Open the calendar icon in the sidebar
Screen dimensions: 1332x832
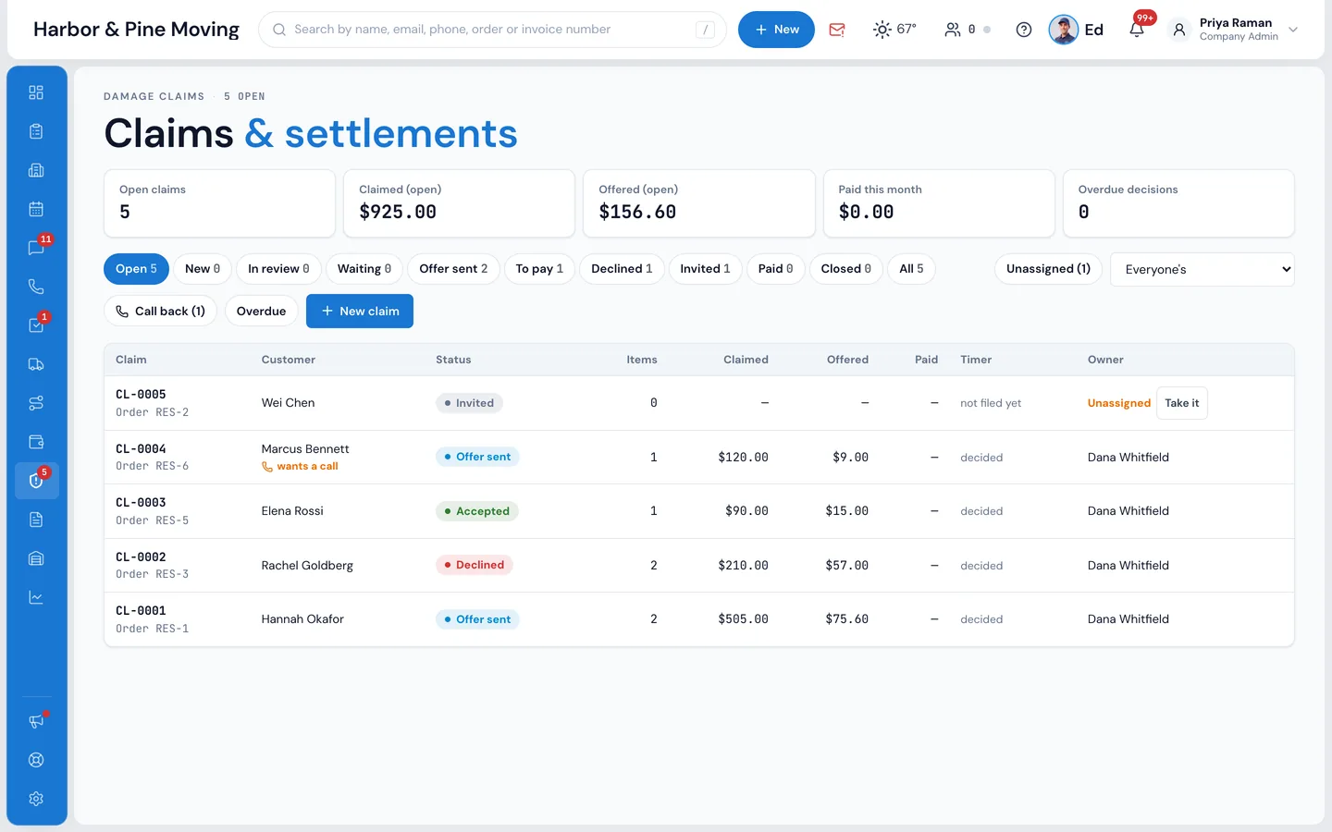click(36, 209)
